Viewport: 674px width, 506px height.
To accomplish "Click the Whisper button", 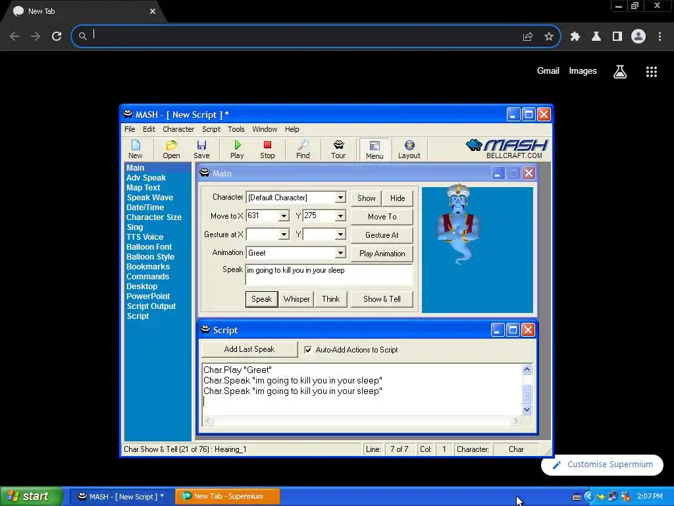I will [x=297, y=299].
